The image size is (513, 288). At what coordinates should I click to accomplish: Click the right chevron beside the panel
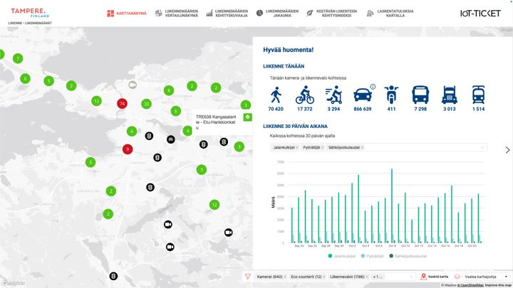pos(507,150)
